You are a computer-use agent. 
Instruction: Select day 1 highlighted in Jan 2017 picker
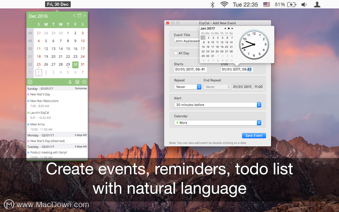203,38
